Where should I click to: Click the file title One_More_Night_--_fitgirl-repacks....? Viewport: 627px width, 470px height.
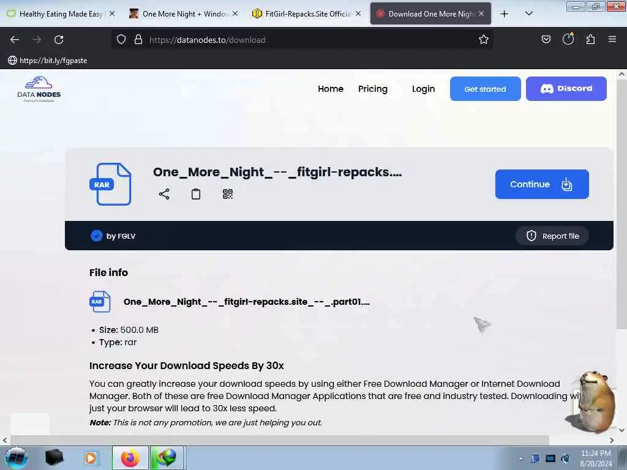277,172
